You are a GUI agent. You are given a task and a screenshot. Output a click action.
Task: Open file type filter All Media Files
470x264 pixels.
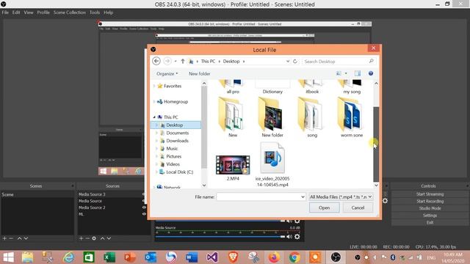click(x=341, y=197)
